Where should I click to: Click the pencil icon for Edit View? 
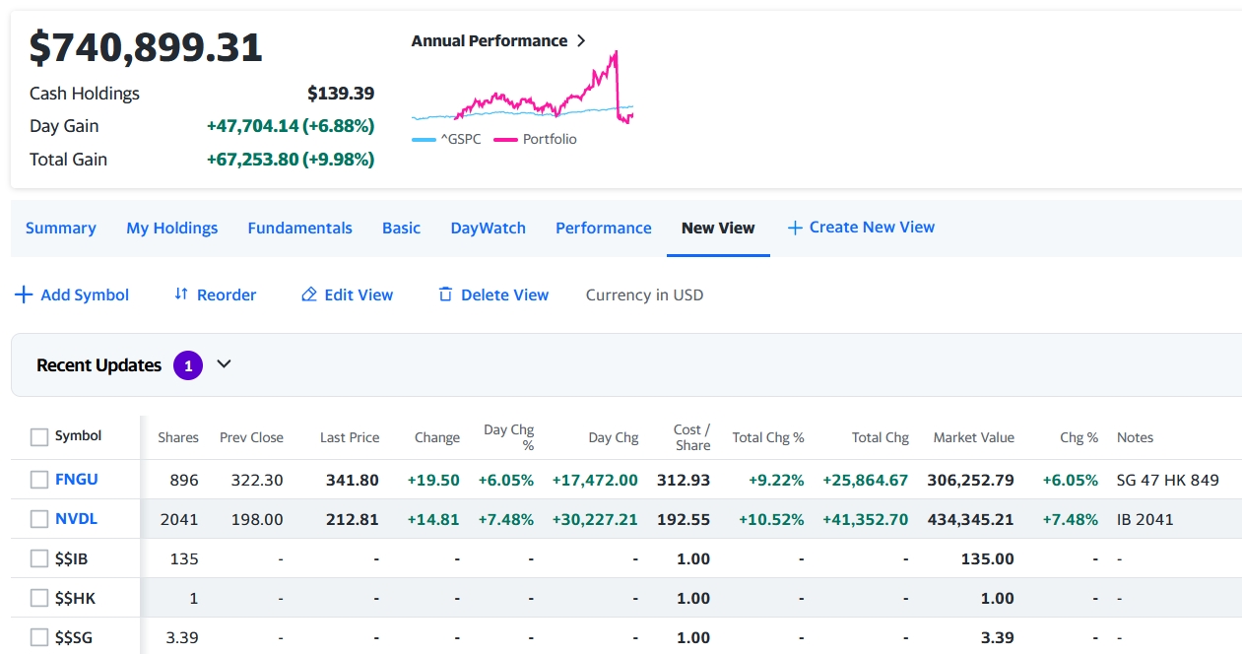(309, 294)
